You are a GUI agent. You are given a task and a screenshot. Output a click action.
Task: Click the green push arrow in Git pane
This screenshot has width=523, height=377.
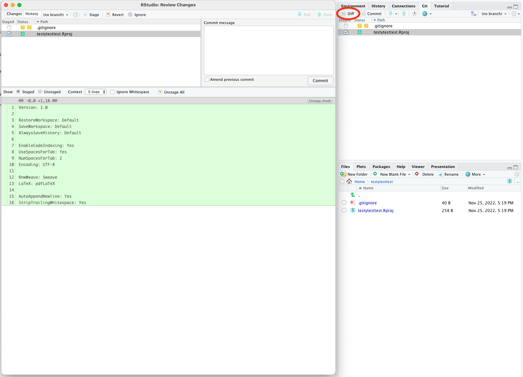[404, 14]
